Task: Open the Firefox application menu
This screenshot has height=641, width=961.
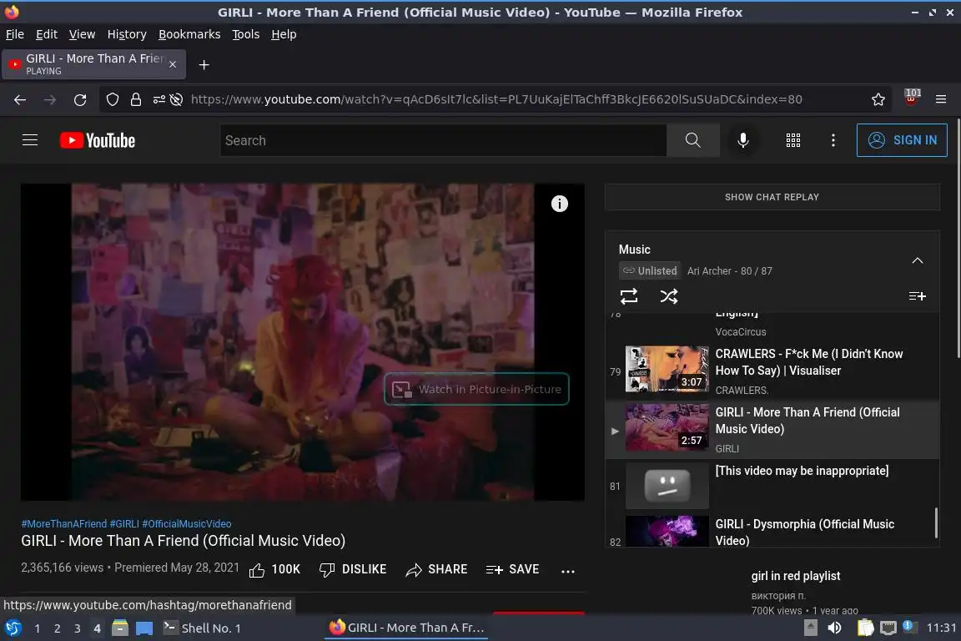Action: click(x=941, y=99)
